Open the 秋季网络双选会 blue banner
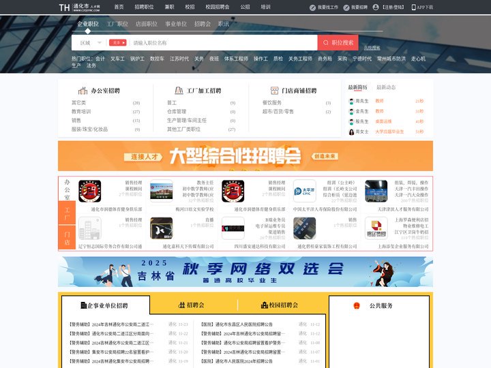 click(245, 272)
